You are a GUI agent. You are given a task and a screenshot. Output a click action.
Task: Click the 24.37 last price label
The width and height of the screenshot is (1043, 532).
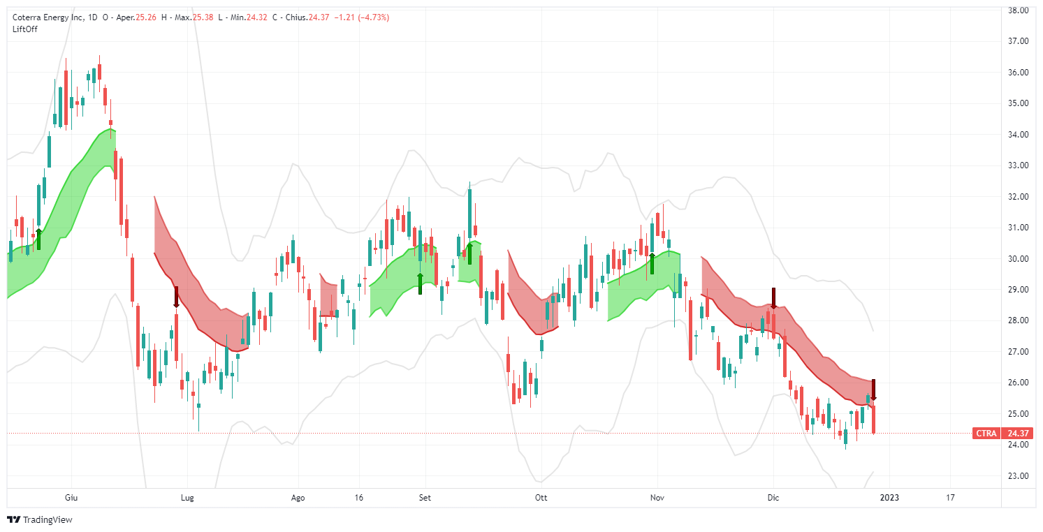tap(1016, 434)
